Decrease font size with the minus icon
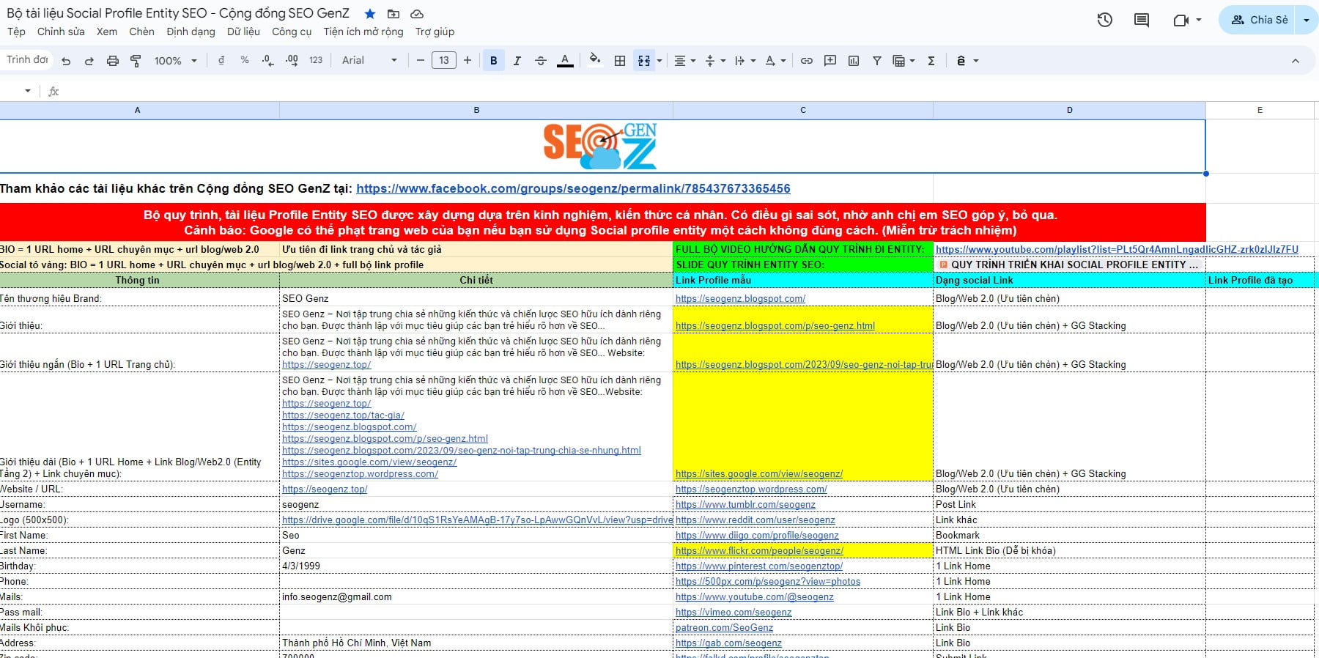The image size is (1319, 658). [x=421, y=60]
